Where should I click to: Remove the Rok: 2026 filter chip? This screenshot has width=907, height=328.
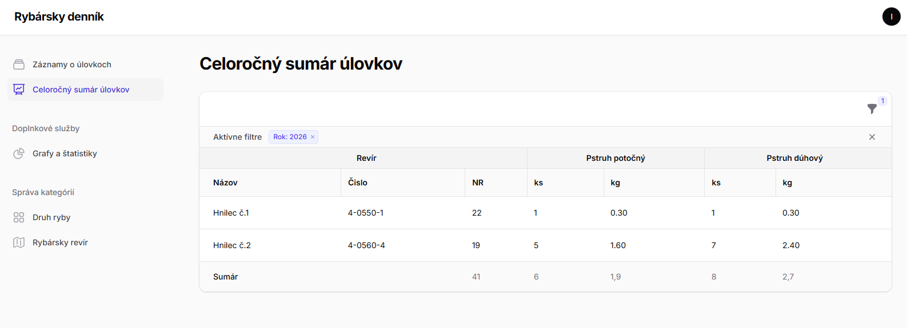[313, 137]
